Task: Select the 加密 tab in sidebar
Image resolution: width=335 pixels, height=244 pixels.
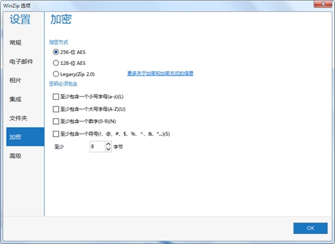Action: tap(25, 137)
